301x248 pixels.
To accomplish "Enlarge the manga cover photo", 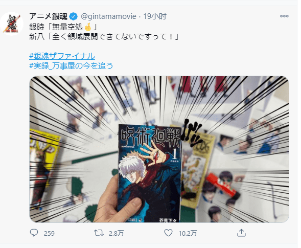I will point(159,149).
